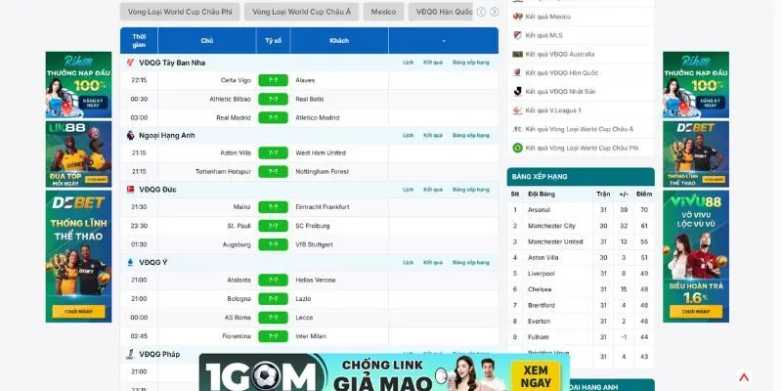Click score button for Fiorentina vs Inter Milan
The width and height of the screenshot is (782, 391).
(274, 336)
